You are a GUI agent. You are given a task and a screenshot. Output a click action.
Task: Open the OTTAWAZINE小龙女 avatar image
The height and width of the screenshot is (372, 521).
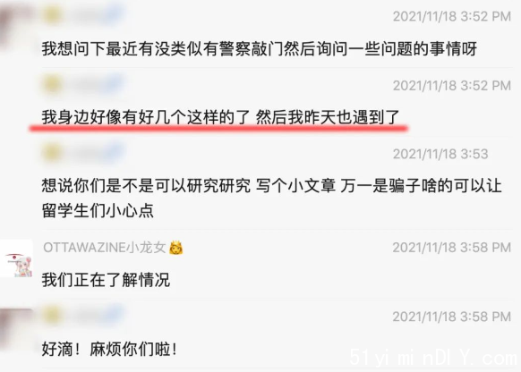click(x=16, y=258)
